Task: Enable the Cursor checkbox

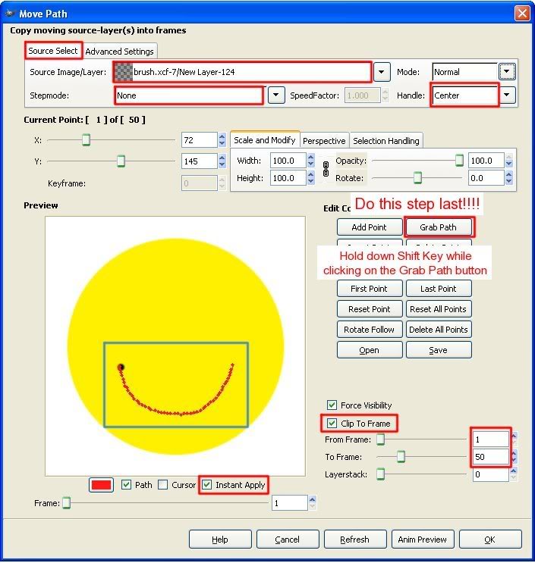Action: point(163,485)
